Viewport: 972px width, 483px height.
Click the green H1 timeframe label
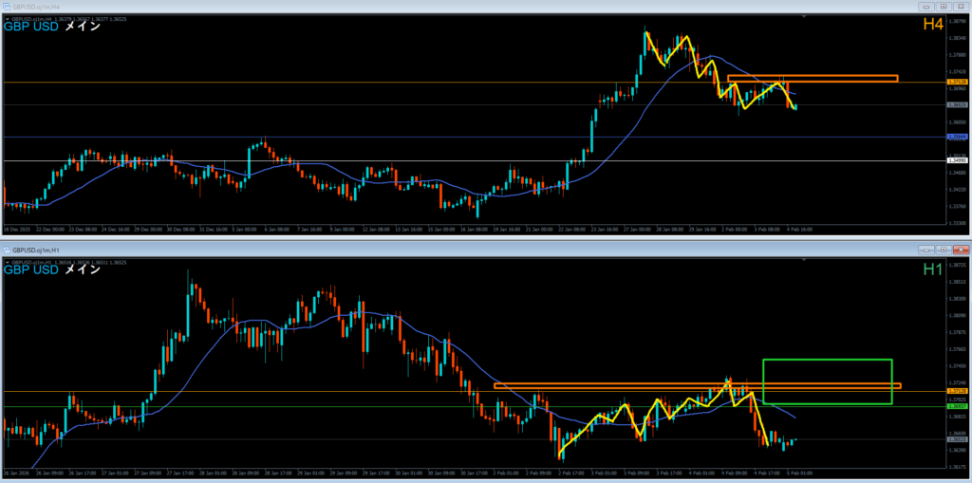[931, 269]
